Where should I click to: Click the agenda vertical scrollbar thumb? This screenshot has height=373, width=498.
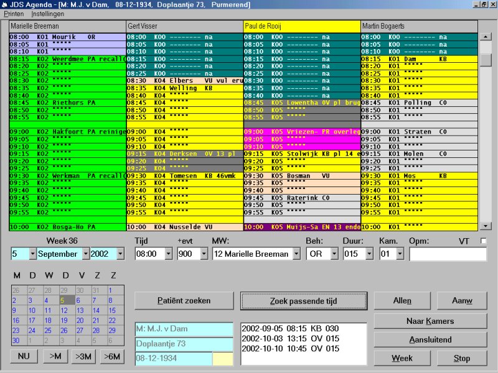tap(486, 60)
